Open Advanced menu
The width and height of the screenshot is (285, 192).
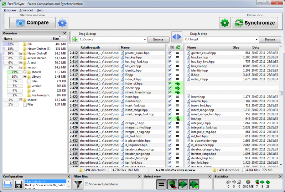pos(26,10)
